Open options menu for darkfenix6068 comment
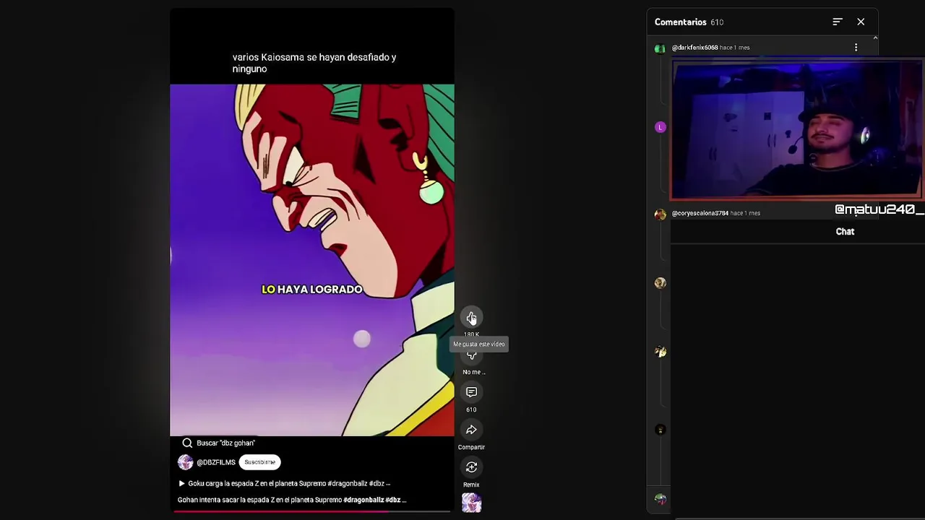925x520 pixels. point(856,48)
